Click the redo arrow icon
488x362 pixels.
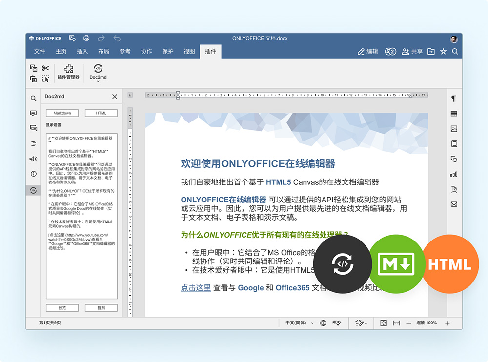click(101, 38)
